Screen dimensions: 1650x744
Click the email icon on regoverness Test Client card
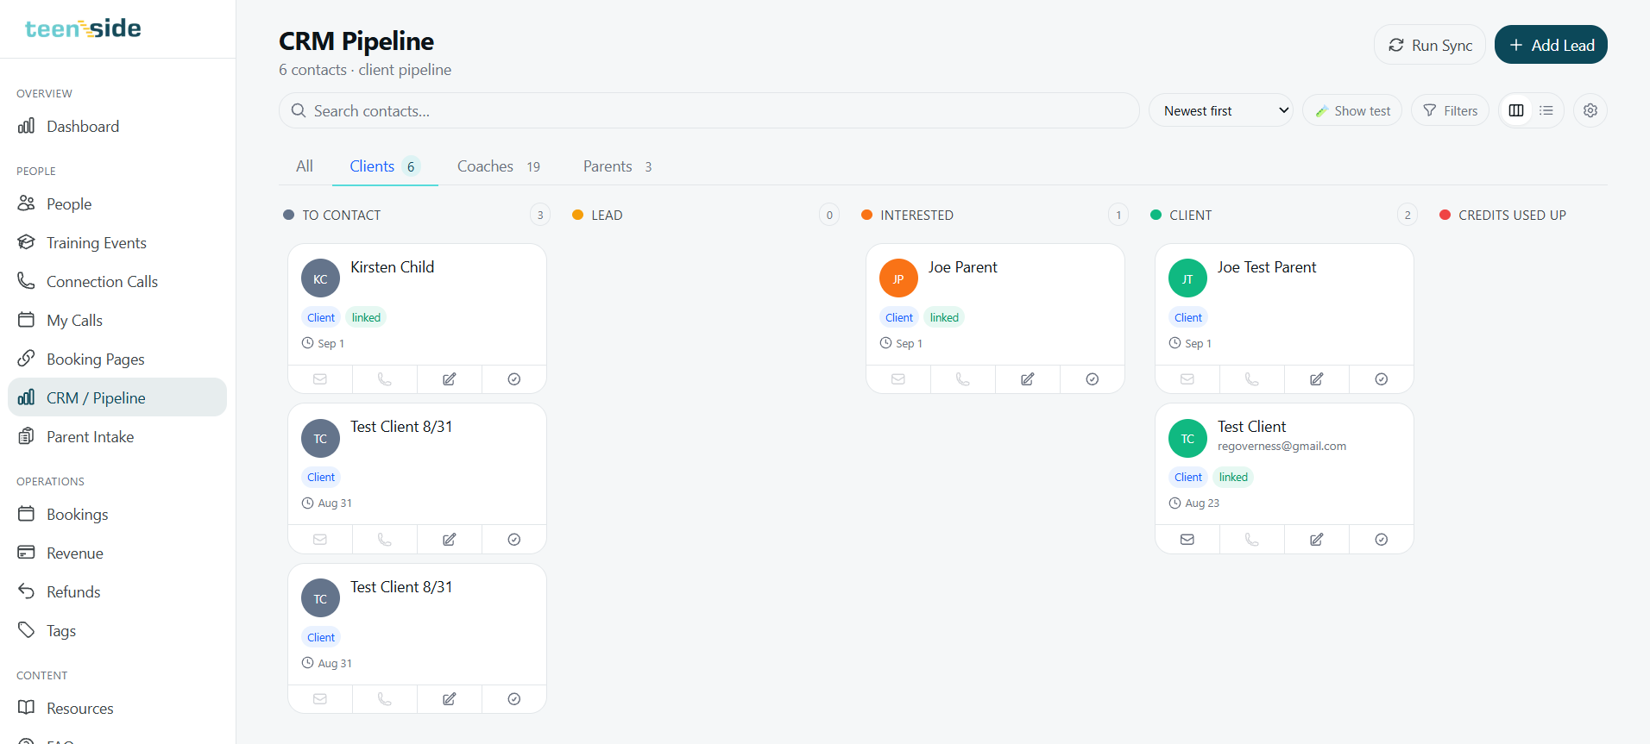coord(1187,540)
